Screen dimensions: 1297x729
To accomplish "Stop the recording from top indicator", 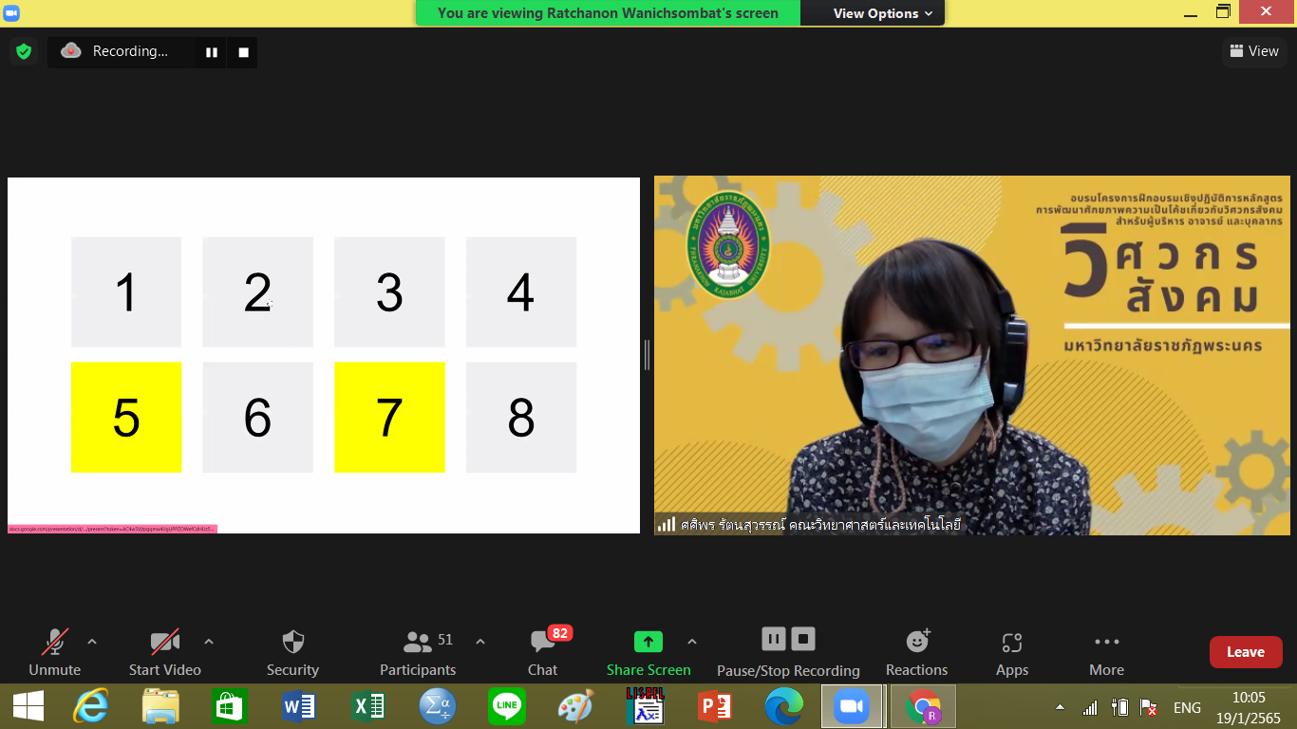I will tap(243, 52).
